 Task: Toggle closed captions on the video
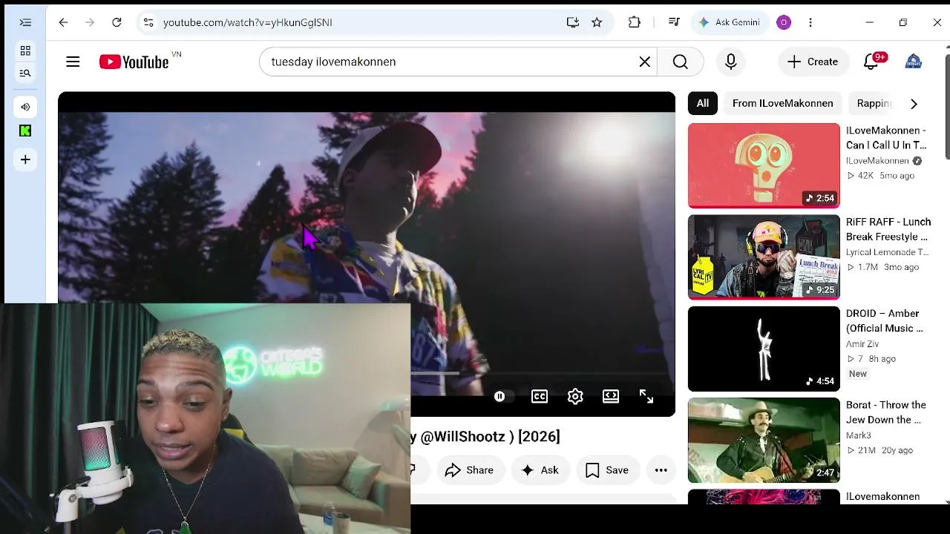pyautogui.click(x=540, y=397)
